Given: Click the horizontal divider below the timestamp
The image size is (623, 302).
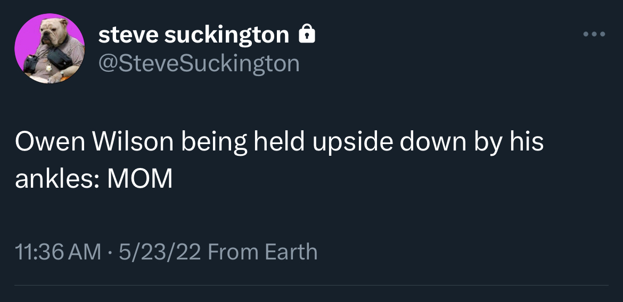Looking at the screenshot, I should (x=311, y=286).
